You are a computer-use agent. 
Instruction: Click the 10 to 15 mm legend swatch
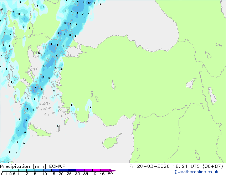click(47, 170)
